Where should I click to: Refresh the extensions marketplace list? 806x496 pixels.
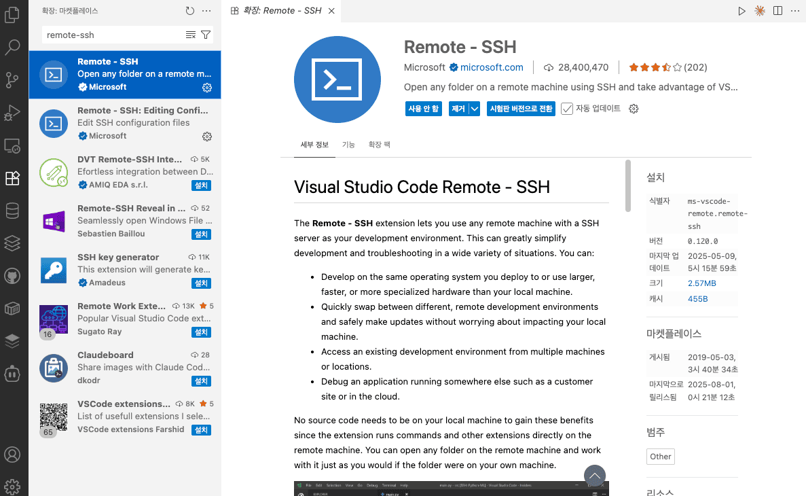point(190,11)
